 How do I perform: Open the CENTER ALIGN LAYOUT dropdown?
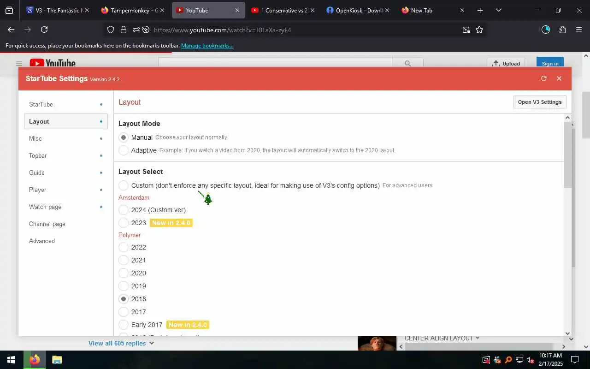tap(442, 338)
